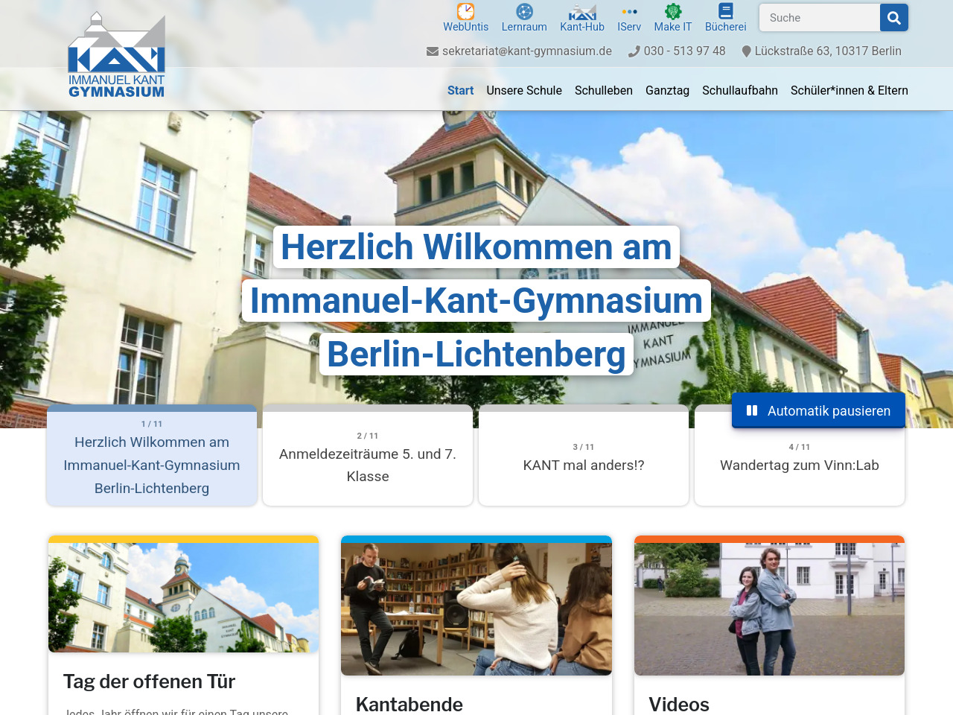This screenshot has height=715, width=953.
Task: Open the IServ dots icon
Action: (628, 12)
